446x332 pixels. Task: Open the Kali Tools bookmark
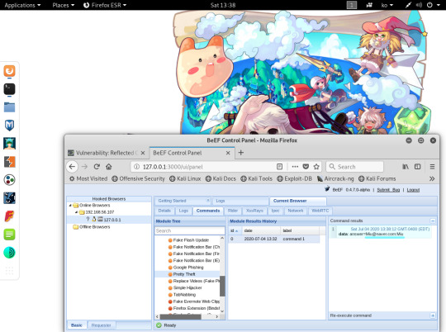[256, 178]
